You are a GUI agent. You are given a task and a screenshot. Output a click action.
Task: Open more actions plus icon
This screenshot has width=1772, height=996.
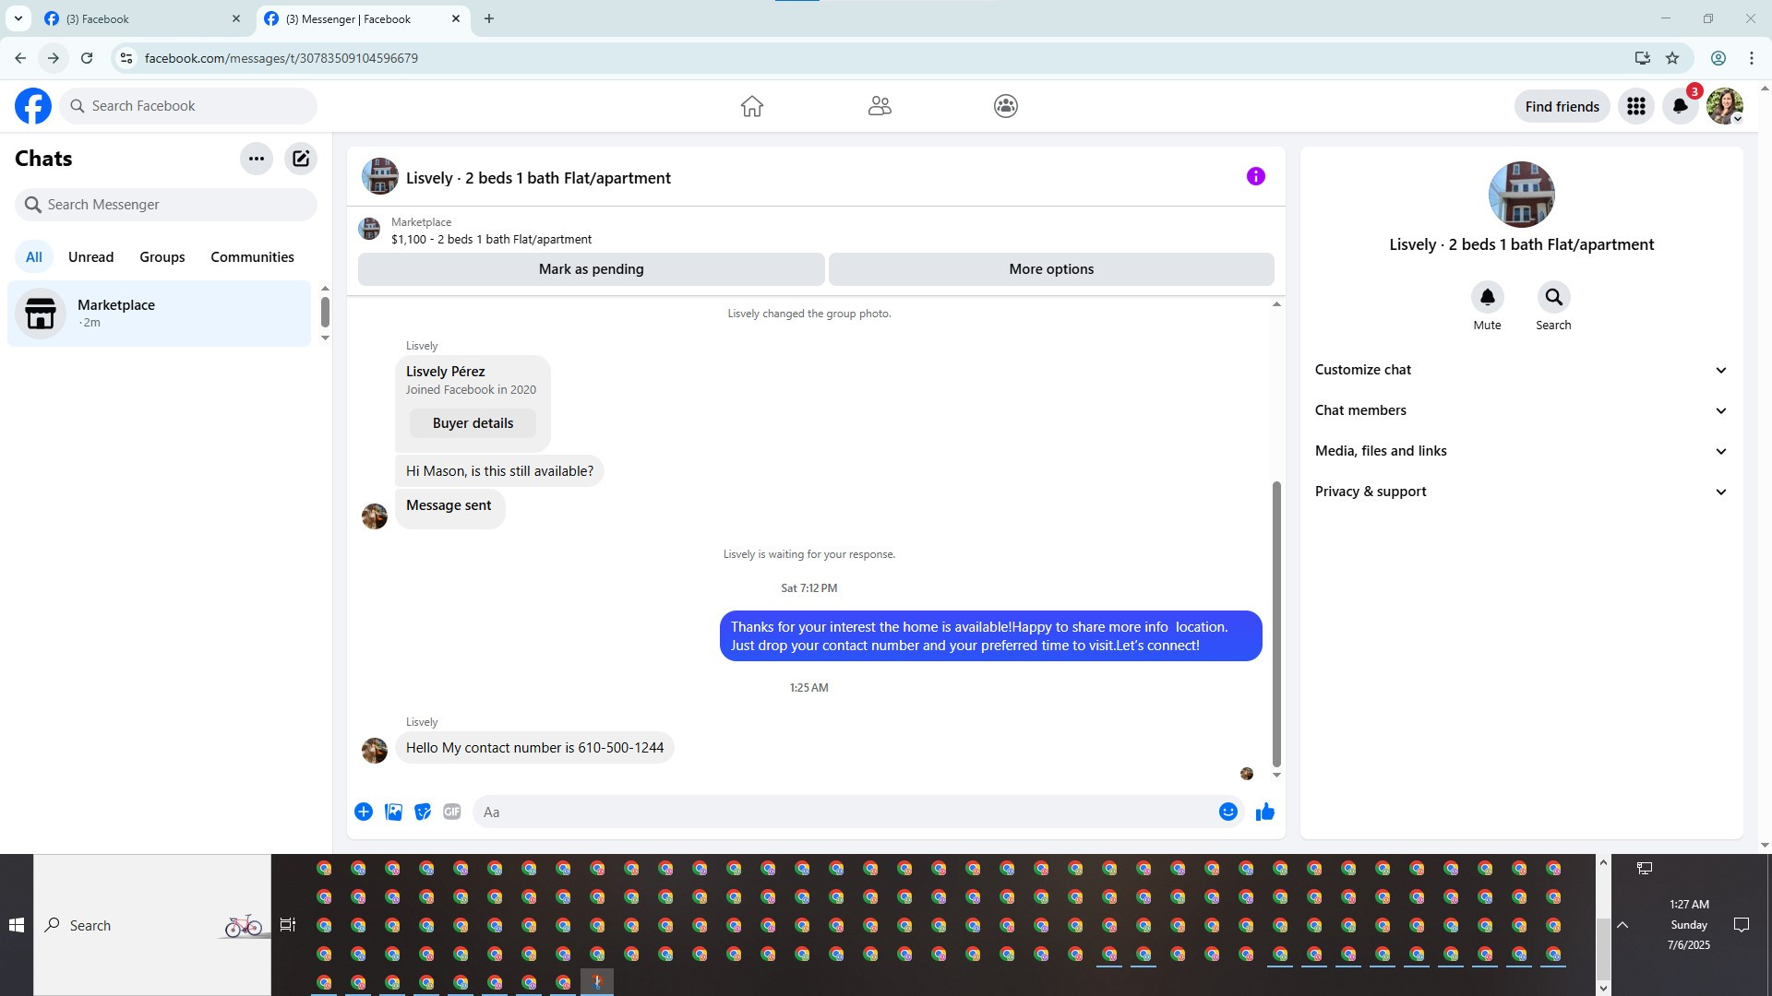click(x=364, y=812)
